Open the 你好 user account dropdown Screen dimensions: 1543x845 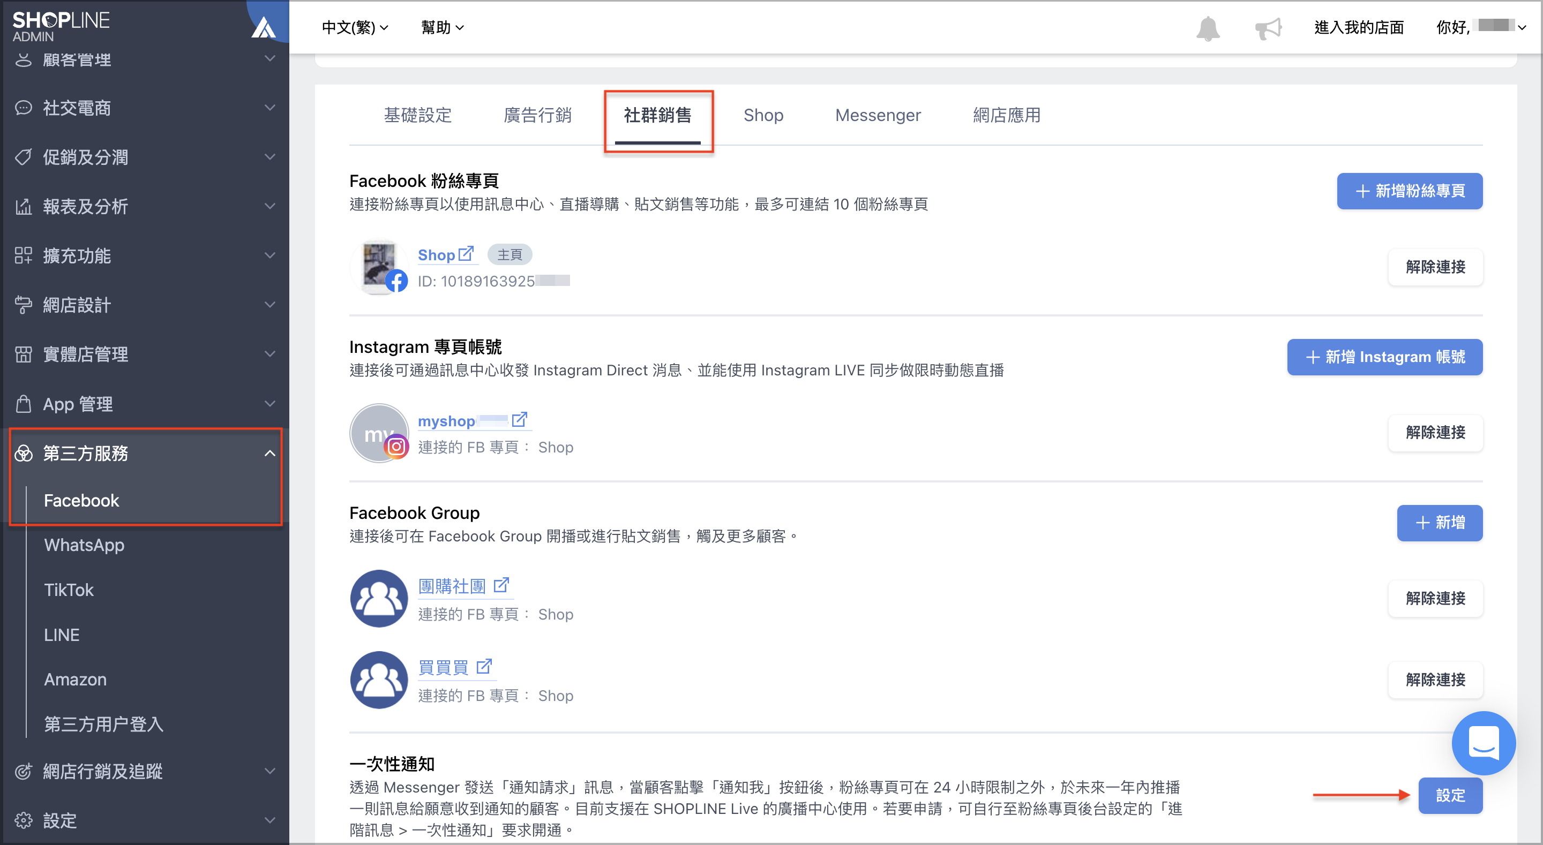point(1480,27)
